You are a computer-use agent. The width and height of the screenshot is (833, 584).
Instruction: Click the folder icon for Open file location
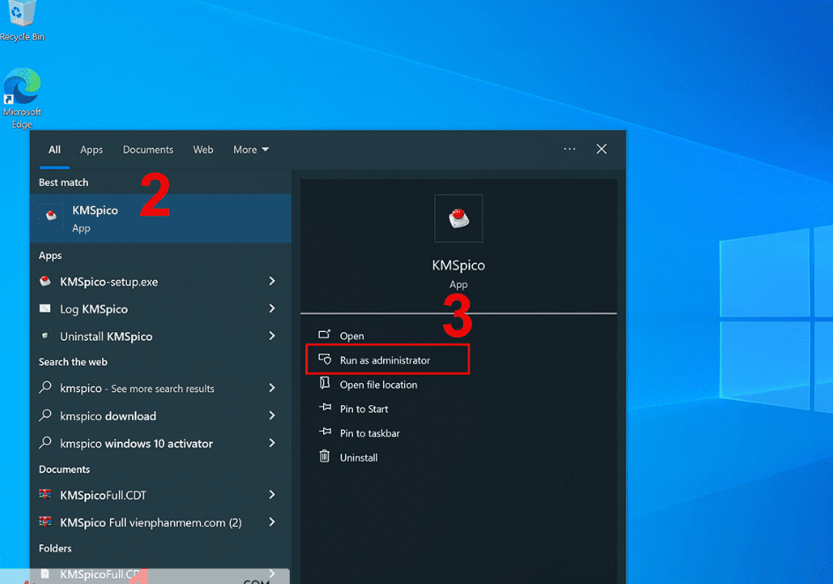(x=324, y=384)
